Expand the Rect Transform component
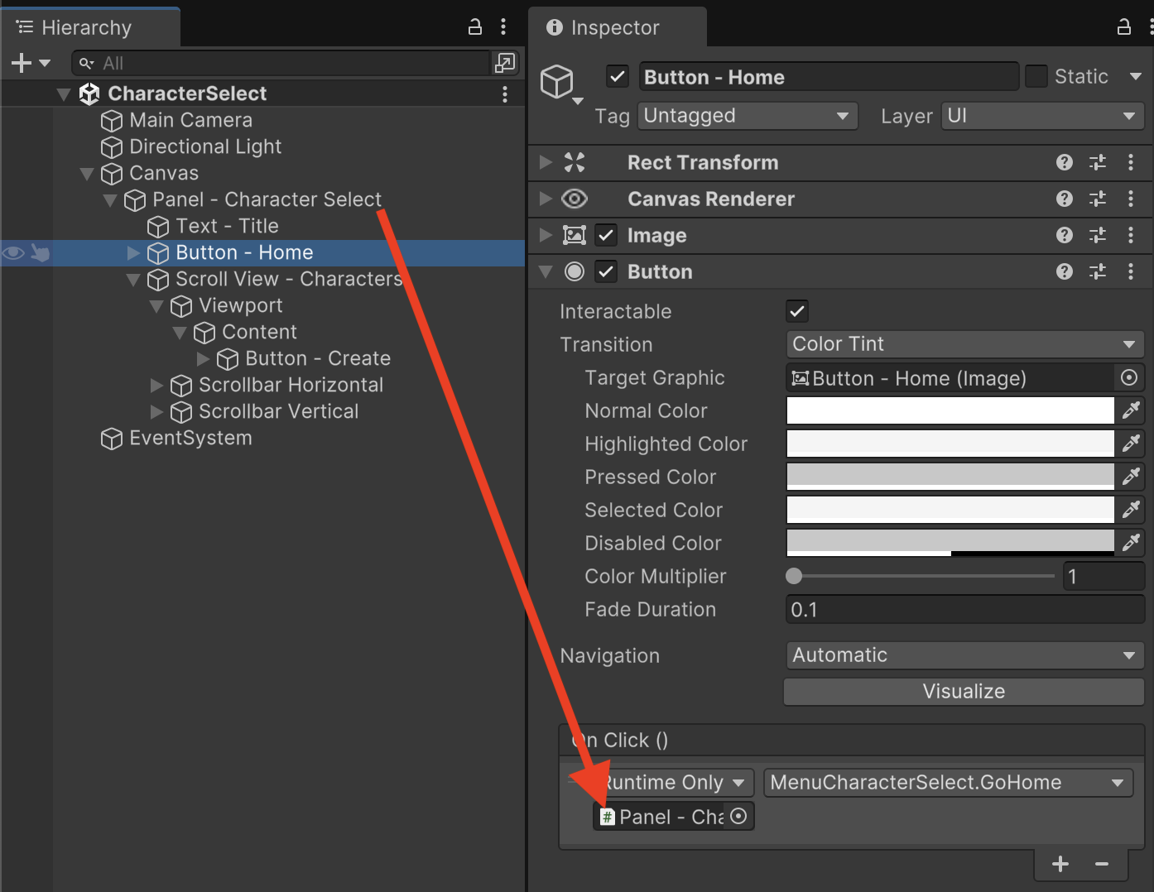Viewport: 1154px width, 892px height. coord(546,163)
